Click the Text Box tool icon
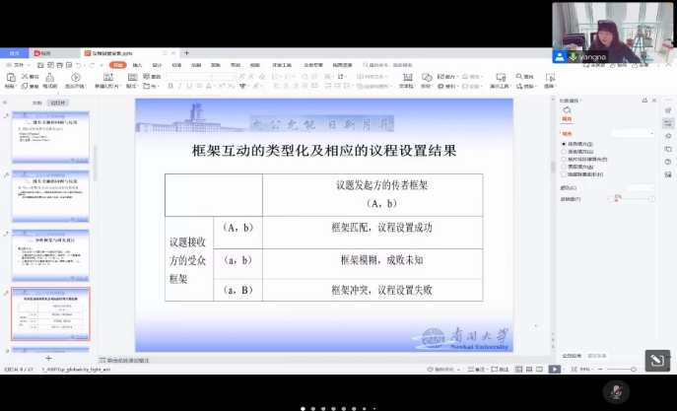Screen dimensions: 677x411 click(405, 77)
